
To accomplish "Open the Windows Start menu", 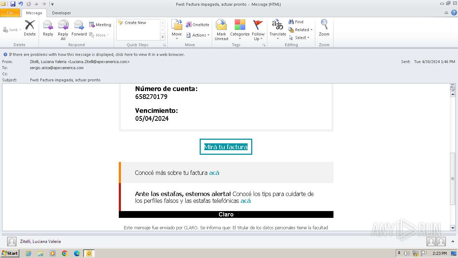I will click(x=10, y=253).
